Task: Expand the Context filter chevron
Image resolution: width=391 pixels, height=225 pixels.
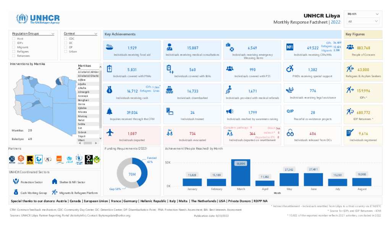Action: click(x=96, y=34)
